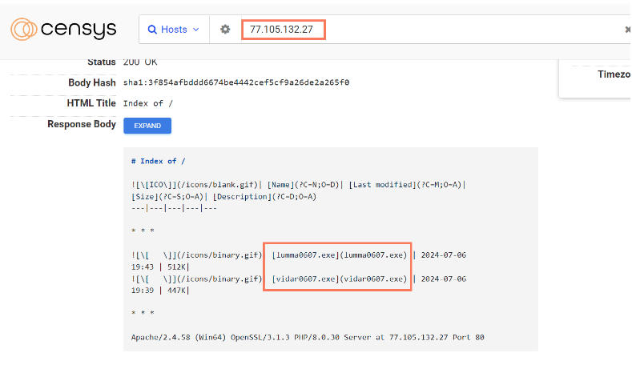Click the Body Hash field label
This screenshot has width=632, height=365.
coord(92,82)
